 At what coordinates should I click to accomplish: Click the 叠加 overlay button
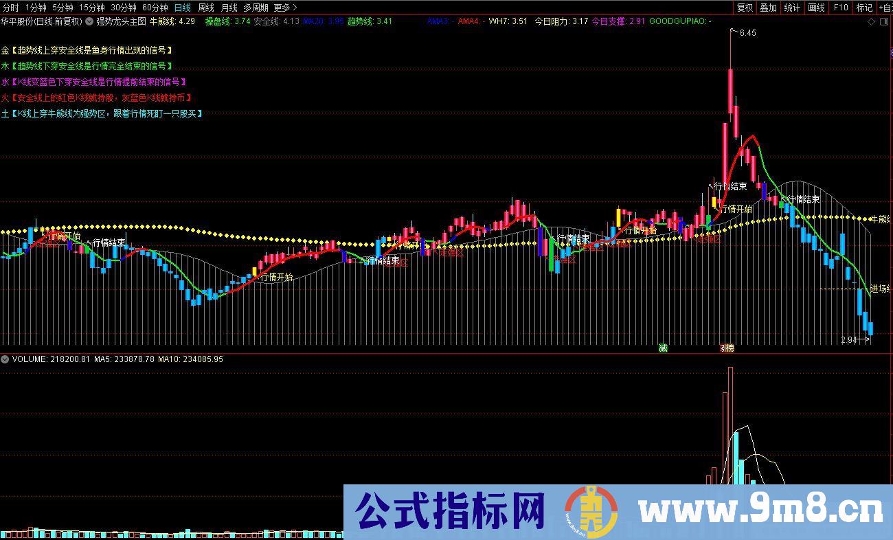(x=769, y=8)
